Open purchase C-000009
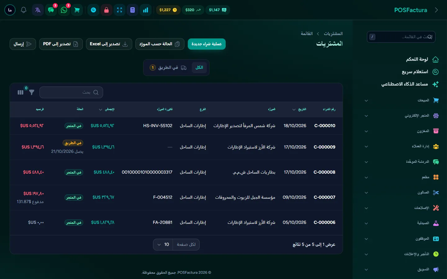This screenshot has height=279, width=447. click(324, 147)
